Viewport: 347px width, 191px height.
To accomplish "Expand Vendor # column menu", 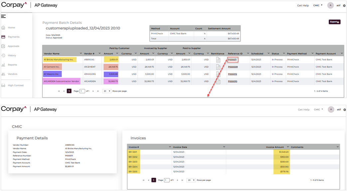I will (99, 53).
